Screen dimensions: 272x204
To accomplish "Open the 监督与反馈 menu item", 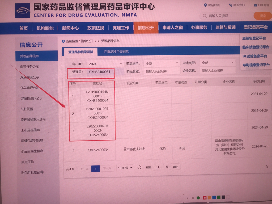I will click(226, 27).
